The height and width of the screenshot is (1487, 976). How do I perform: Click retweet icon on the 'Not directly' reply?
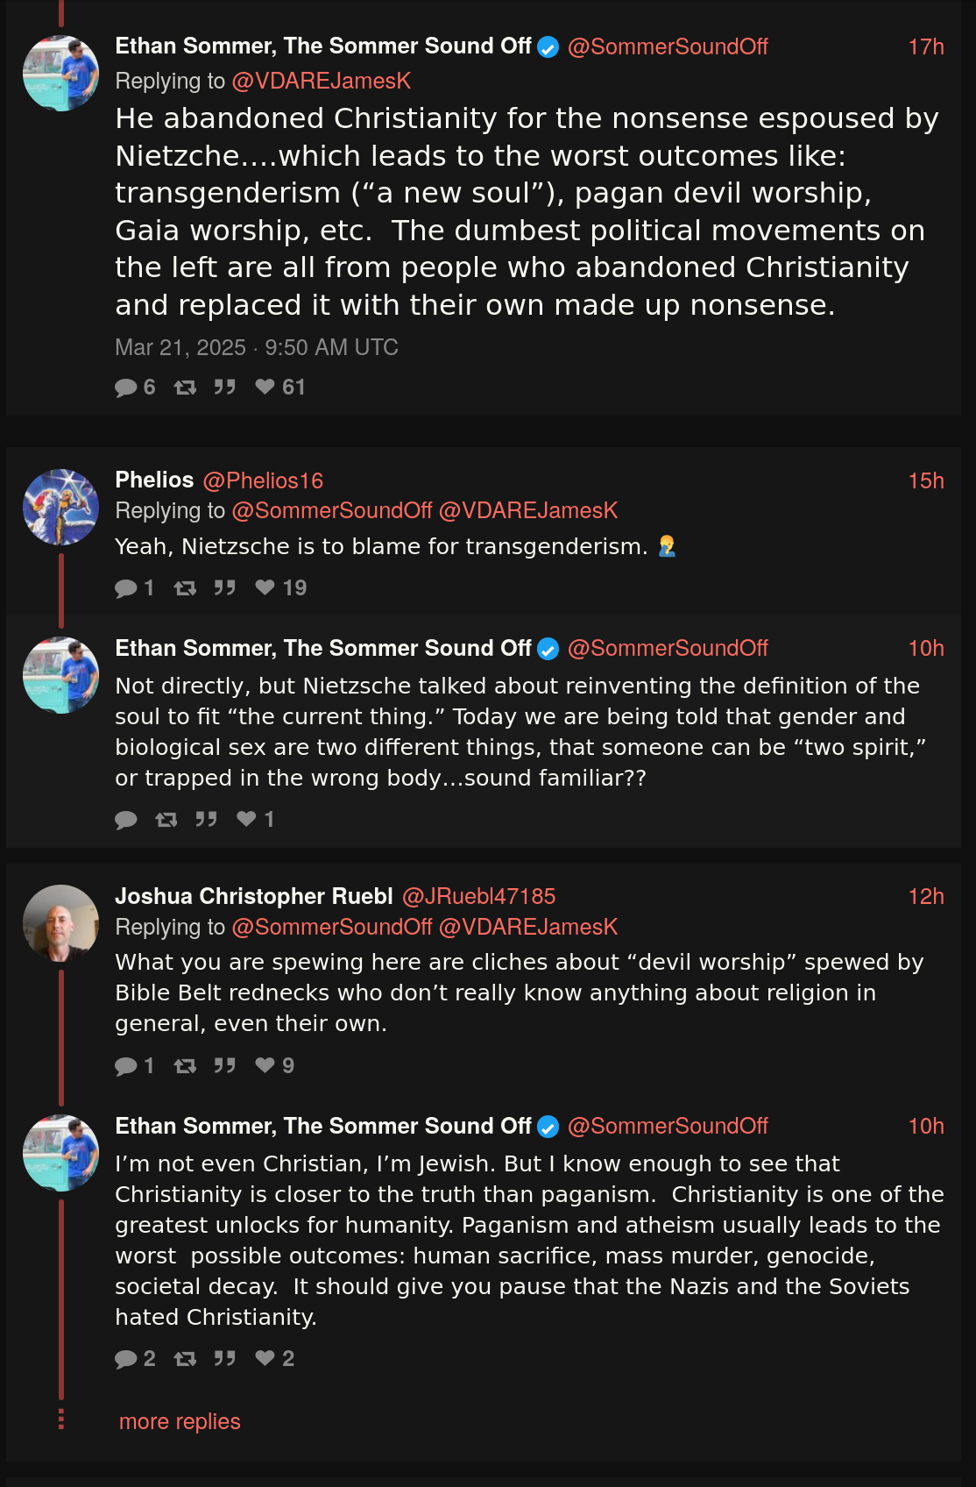(x=166, y=819)
